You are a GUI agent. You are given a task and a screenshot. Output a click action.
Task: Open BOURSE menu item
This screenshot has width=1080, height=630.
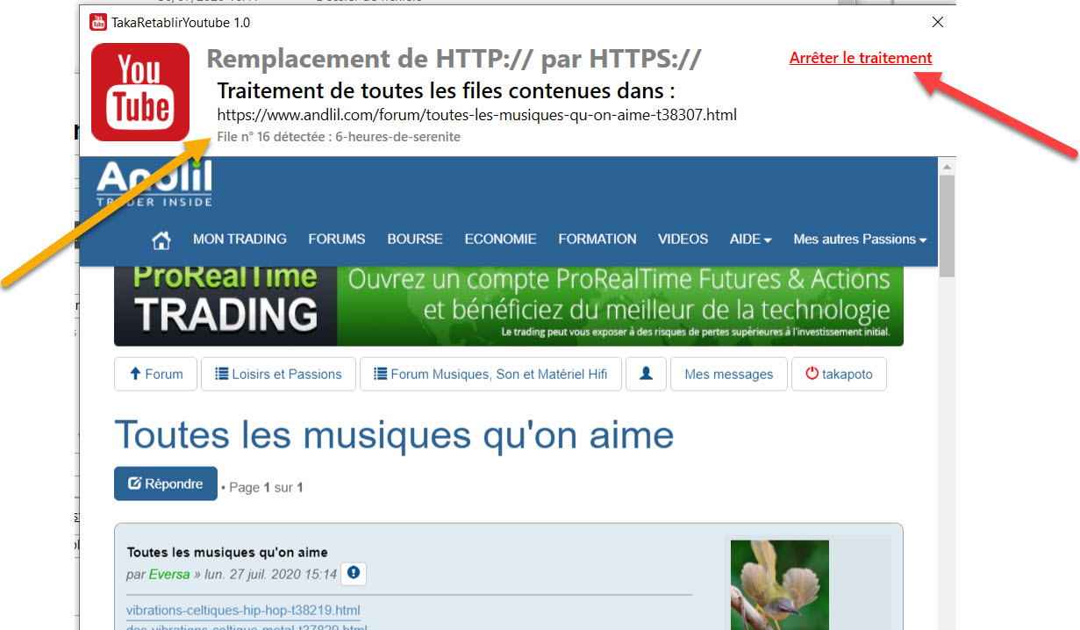click(415, 240)
